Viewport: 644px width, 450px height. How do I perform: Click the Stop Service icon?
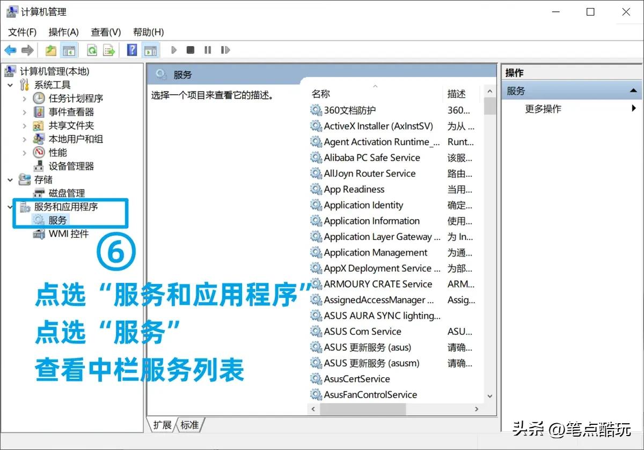[x=191, y=50]
